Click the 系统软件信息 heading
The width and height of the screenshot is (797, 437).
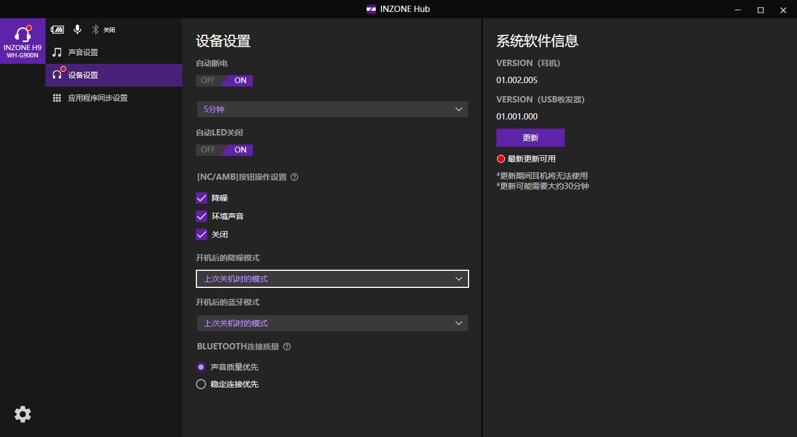537,41
